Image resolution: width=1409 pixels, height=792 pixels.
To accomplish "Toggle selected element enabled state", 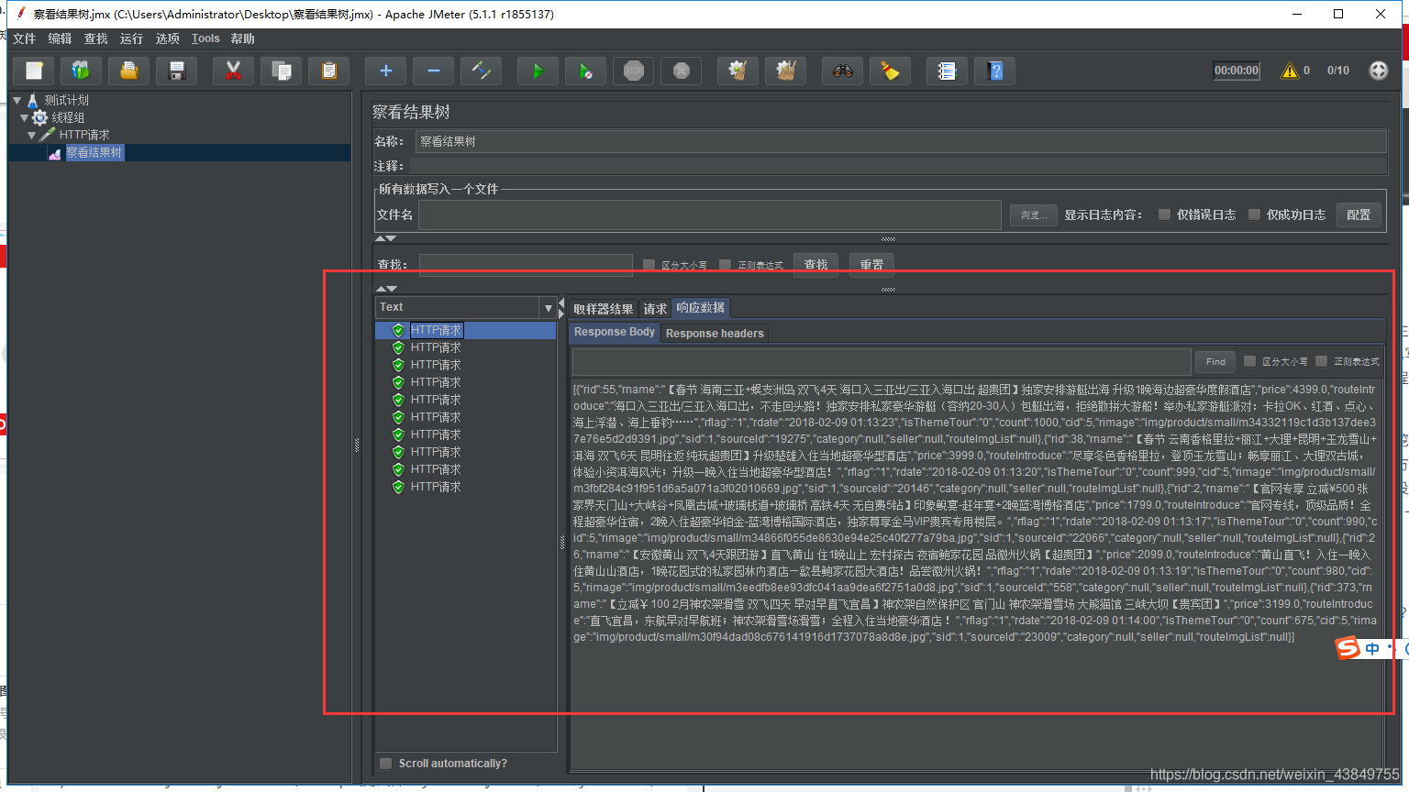I will tap(482, 71).
